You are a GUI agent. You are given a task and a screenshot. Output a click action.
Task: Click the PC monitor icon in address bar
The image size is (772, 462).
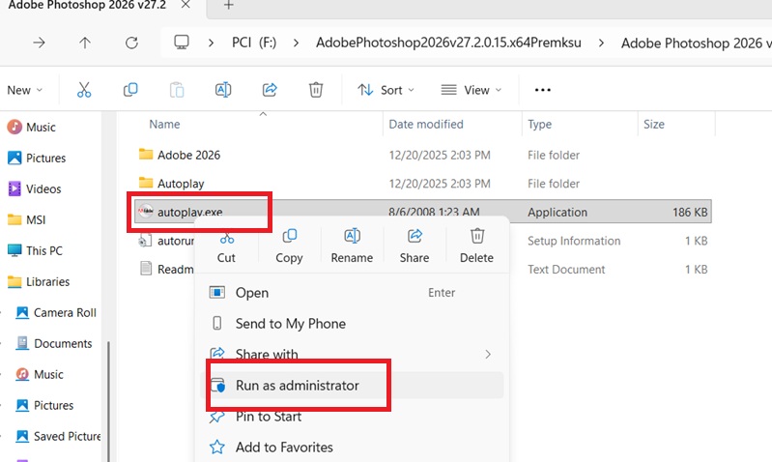click(x=182, y=43)
